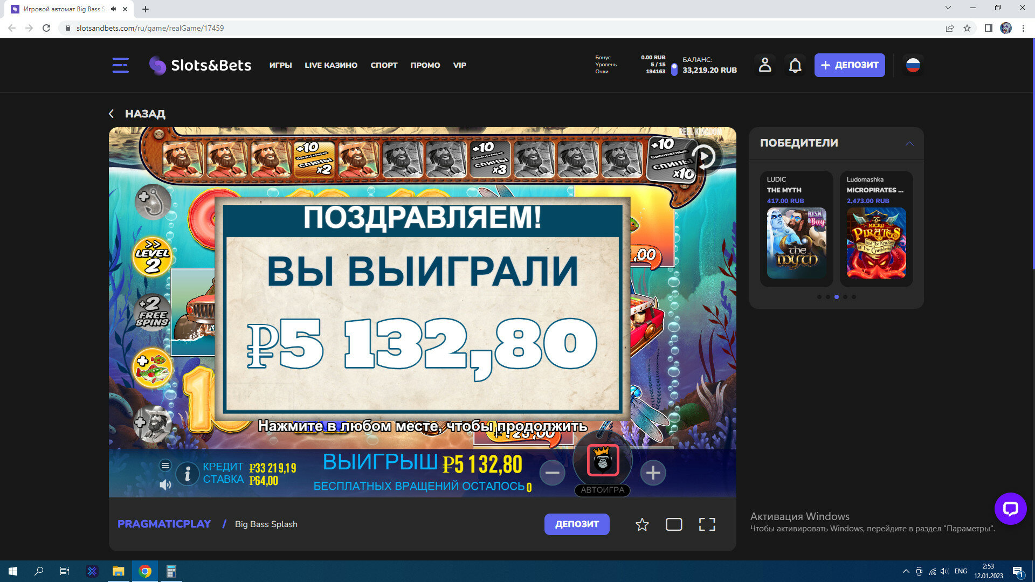This screenshot has width=1035, height=582.
Task: Open the Russian language selector
Action: click(x=913, y=65)
